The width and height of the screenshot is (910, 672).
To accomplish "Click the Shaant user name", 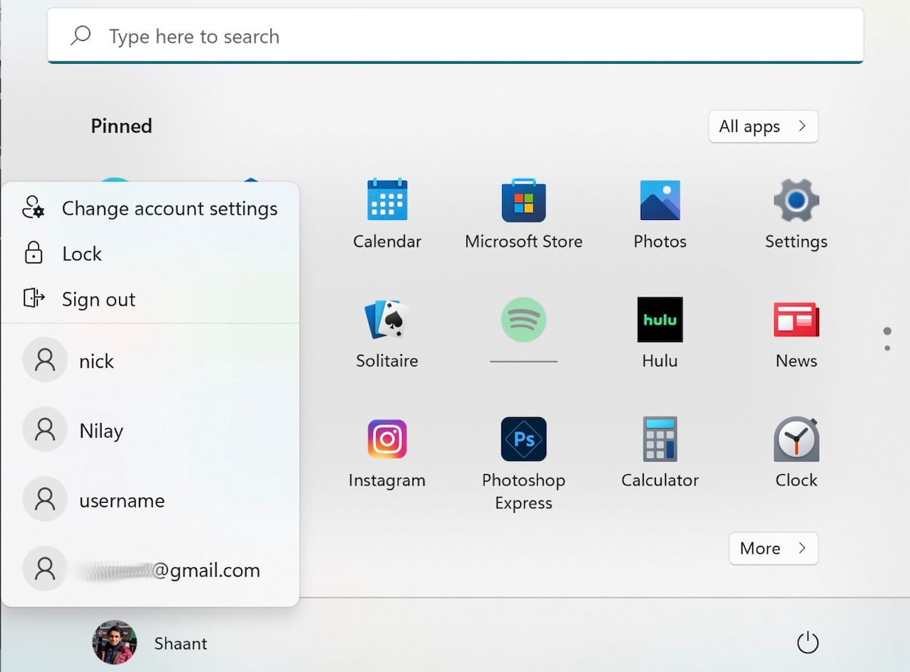I will coord(180,643).
